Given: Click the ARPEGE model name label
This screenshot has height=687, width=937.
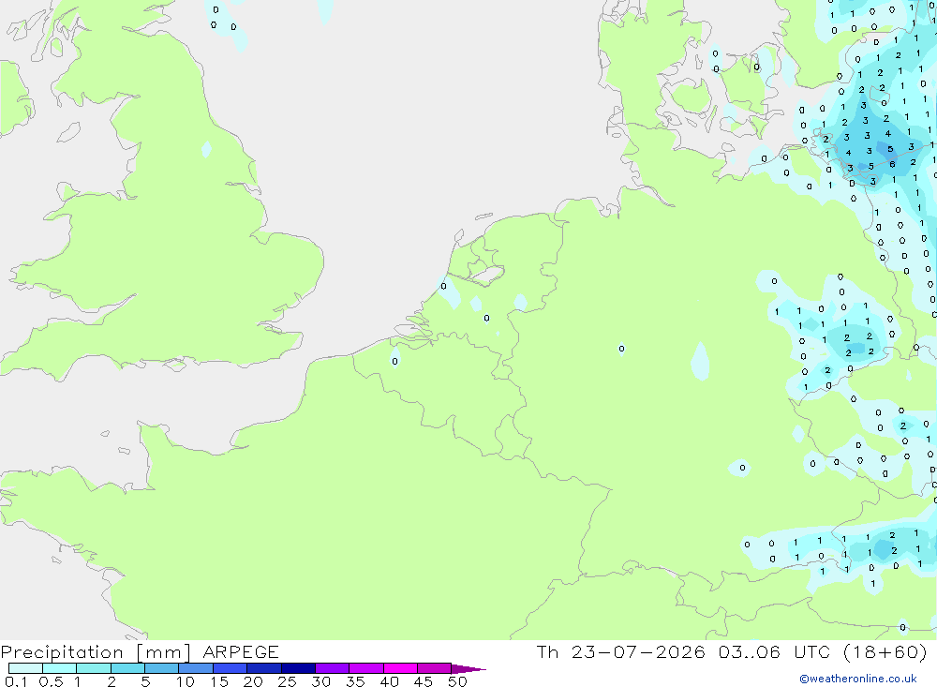Looking at the screenshot, I should click(x=240, y=651).
